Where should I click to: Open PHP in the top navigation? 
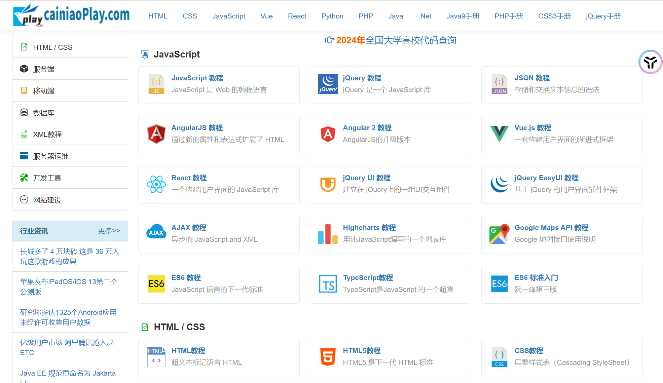tap(366, 16)
